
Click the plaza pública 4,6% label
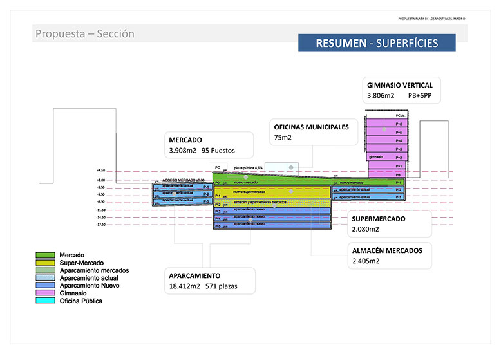click(x=247, y=167)
